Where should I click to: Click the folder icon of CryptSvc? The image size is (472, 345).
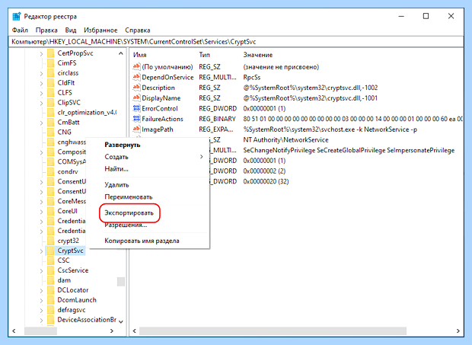click(50, 251)
